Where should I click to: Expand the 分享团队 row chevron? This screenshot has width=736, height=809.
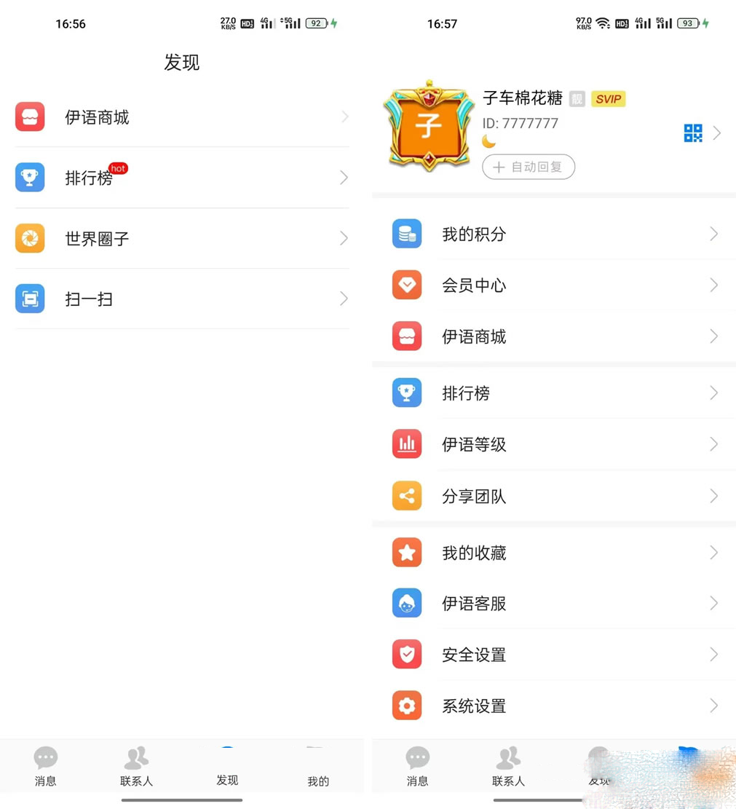click(713, 496)
